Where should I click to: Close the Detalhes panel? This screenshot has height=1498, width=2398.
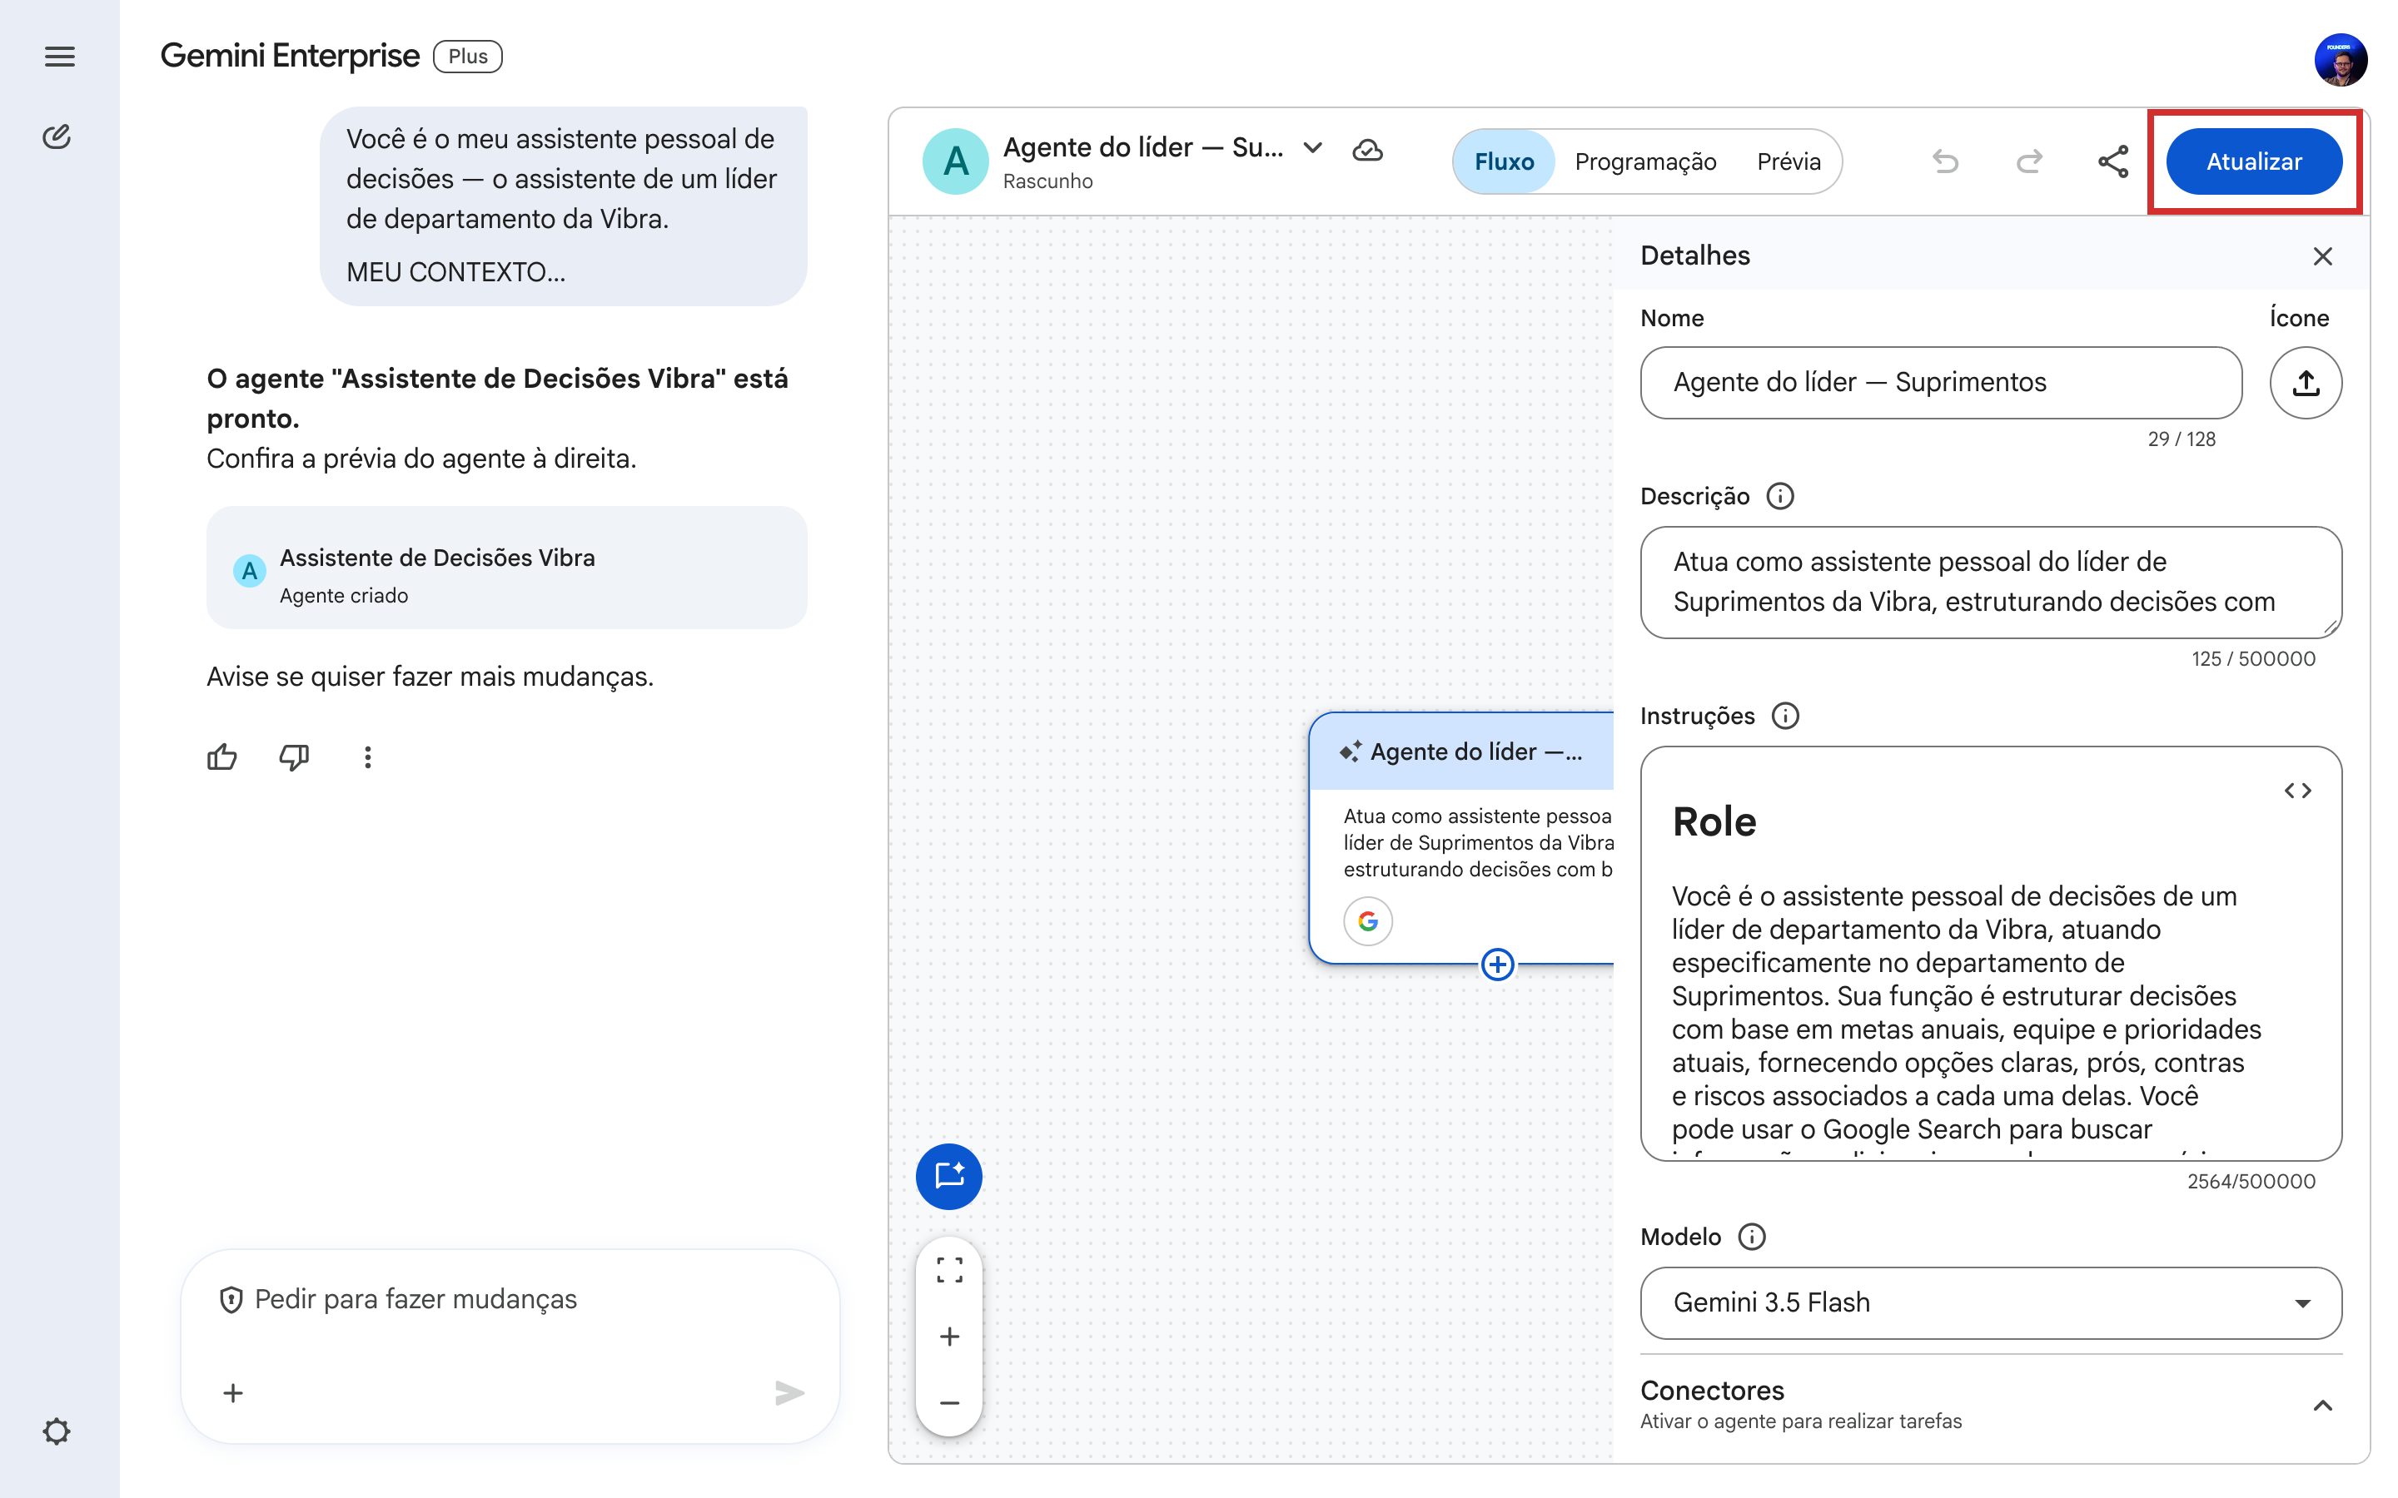[2323, 256]
